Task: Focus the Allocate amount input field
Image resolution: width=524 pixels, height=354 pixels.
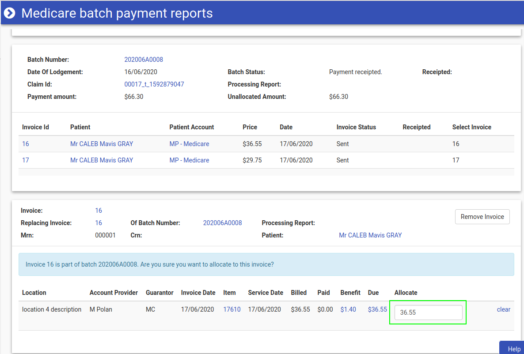Action: click(428, 313)
